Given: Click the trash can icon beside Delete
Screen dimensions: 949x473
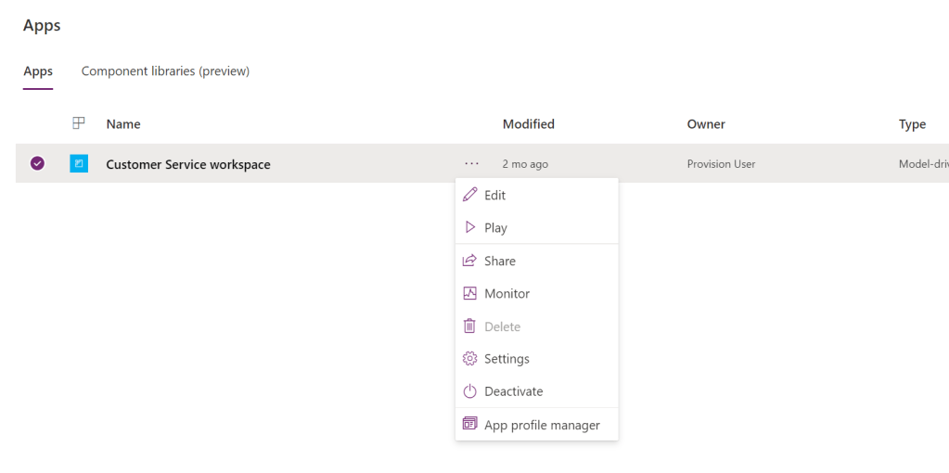Looking at the screenshot, I should (469, 326).
